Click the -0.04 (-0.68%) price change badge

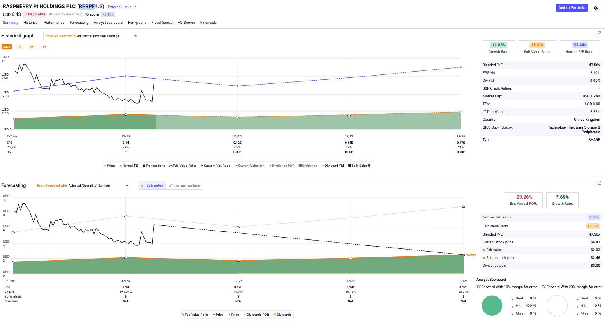click(35, 14)
